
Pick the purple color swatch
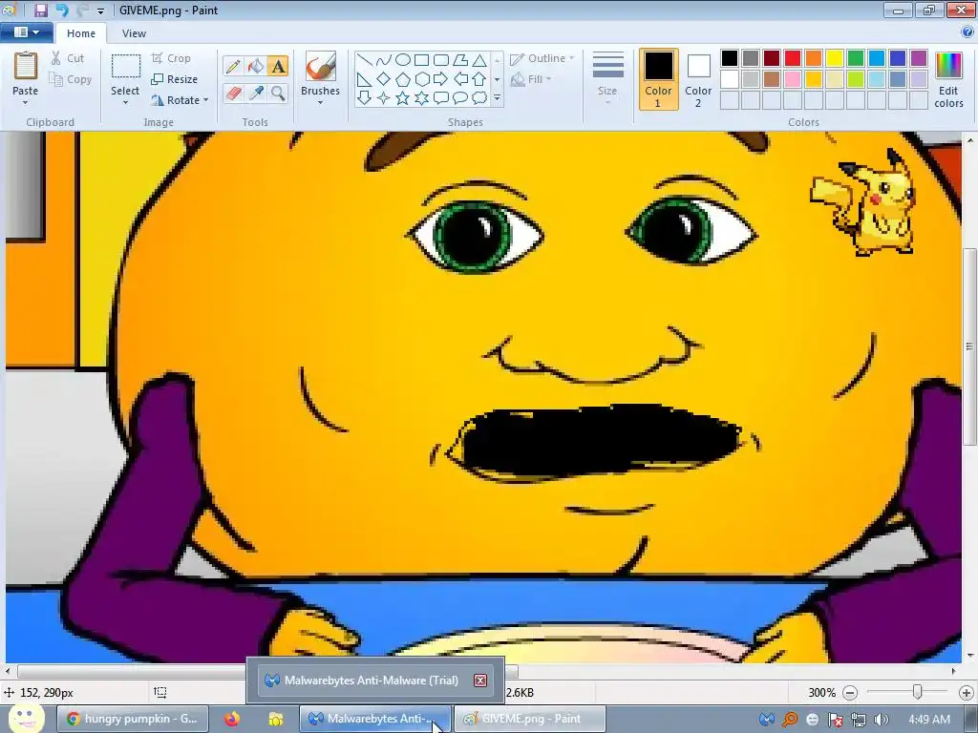point(918,58)
